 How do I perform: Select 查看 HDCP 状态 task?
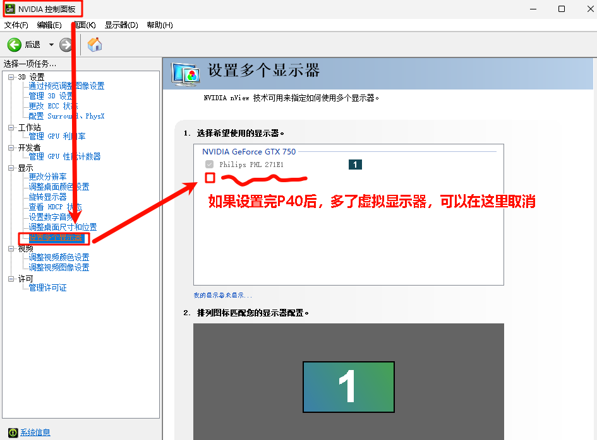pyautogui.click(x=55, y=207)
